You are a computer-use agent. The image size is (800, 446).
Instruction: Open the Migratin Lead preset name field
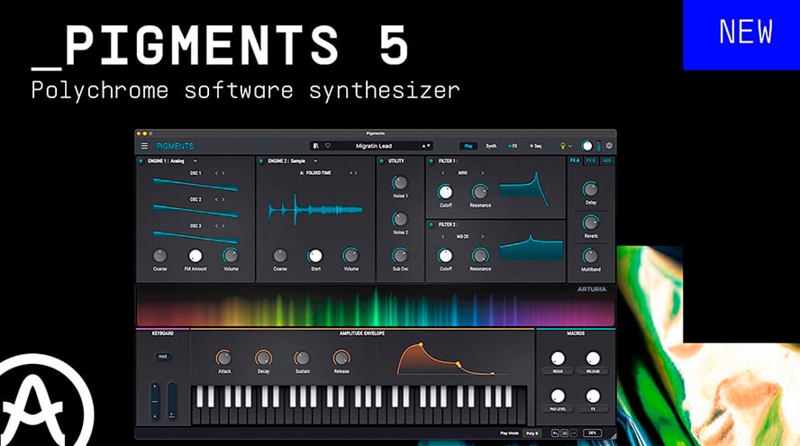click(374, 146)
